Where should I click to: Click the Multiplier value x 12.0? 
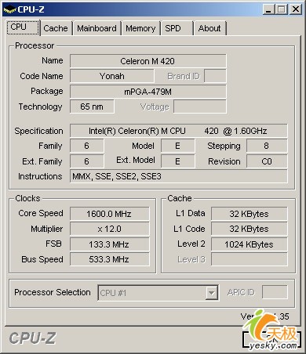coord(110,229)
